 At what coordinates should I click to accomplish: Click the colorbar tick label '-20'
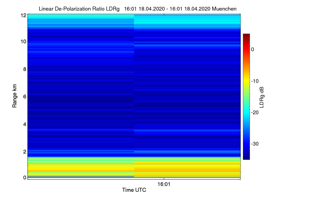coord(254,112)
